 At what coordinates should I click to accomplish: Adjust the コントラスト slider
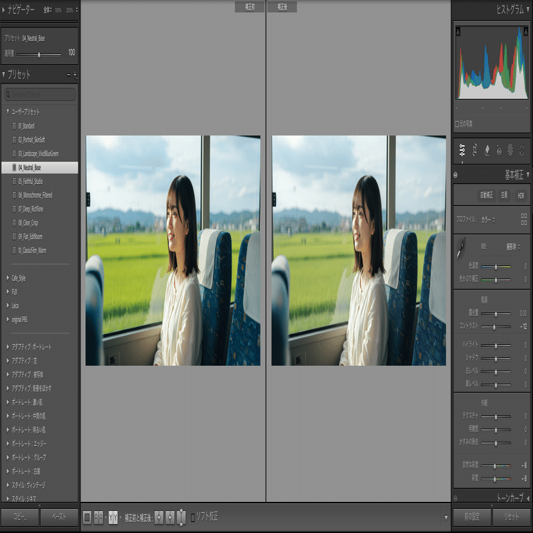coord(496,327)
